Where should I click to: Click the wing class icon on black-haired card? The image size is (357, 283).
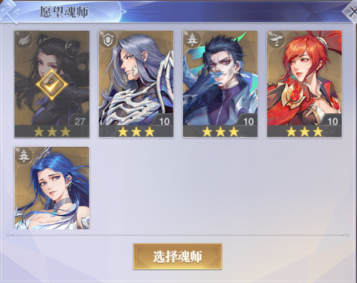point(24,40)
